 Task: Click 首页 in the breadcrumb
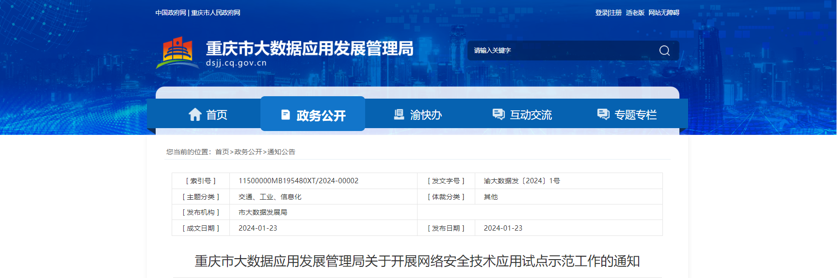point(222,152)
